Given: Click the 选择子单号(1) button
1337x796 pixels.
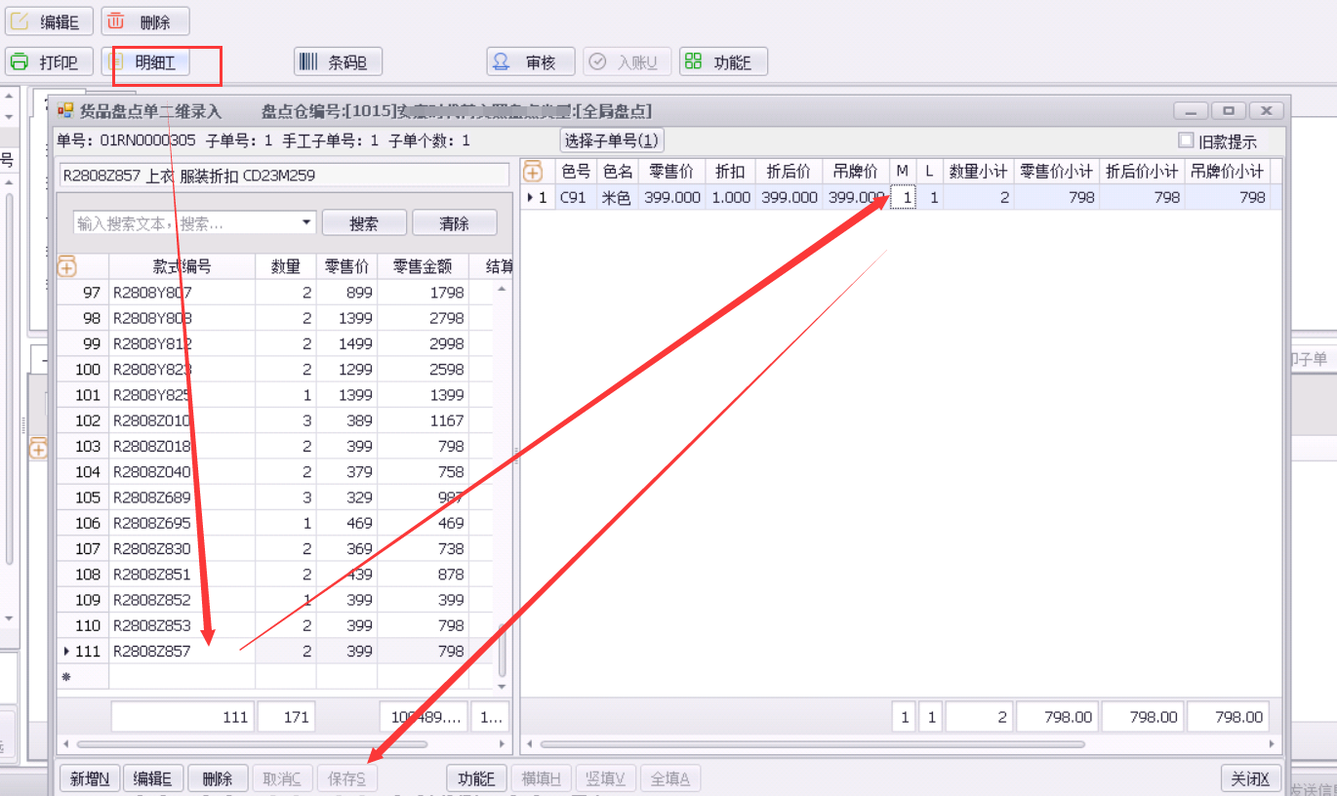Looking at the screenshot, I should [612, 140].
